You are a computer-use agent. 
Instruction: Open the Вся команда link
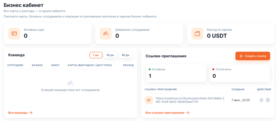20,113
